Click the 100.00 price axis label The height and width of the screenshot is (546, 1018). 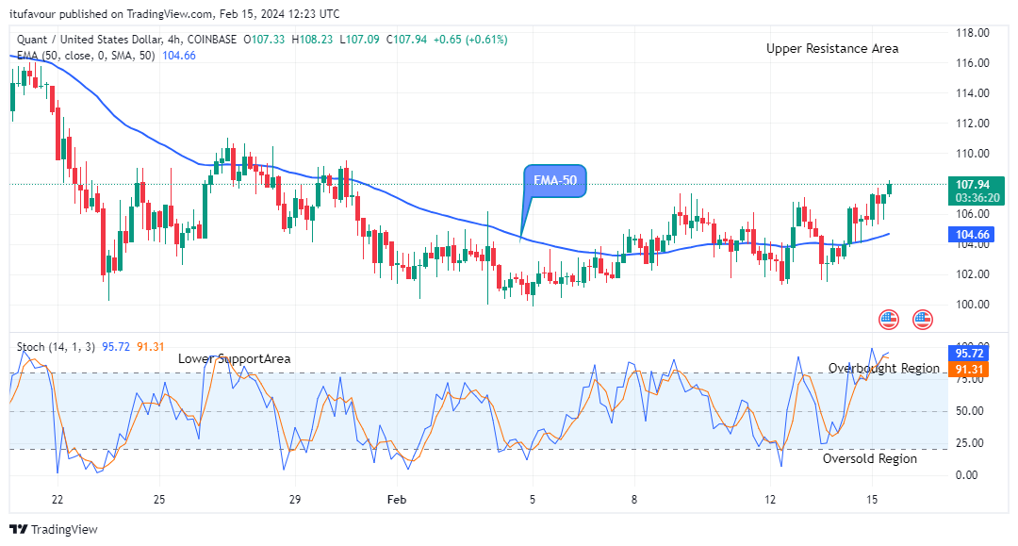pos(973,305)
